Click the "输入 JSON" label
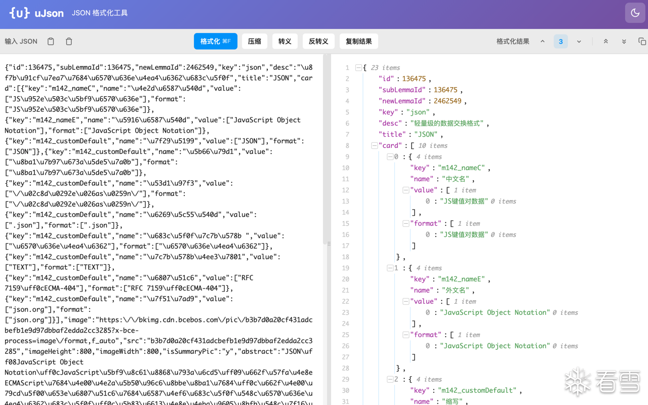648x405 pixels. coord(21,42)
